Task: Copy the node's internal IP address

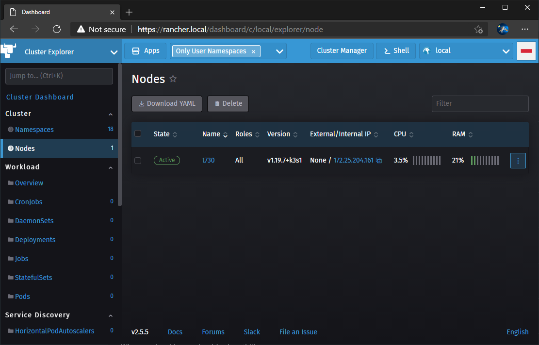Action: click(x=379, y=160)
